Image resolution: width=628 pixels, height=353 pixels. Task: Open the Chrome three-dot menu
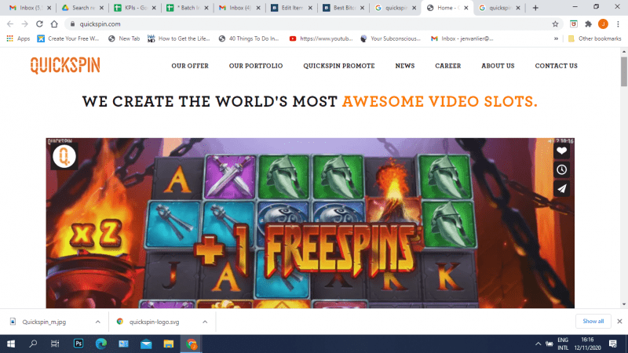(618, 24)
